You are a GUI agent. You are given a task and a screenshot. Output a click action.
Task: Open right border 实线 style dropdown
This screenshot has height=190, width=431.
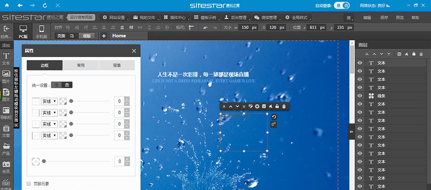49,113
